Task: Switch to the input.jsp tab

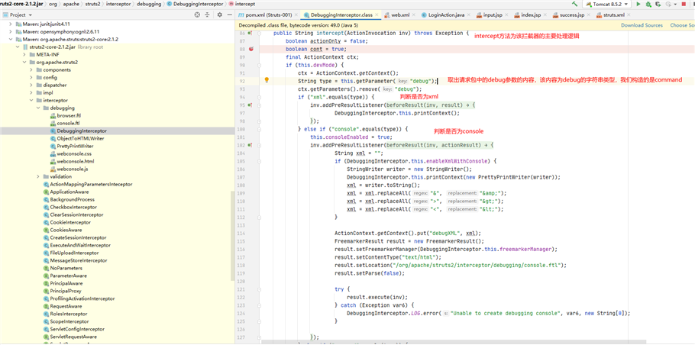Action: coord(492,15)
